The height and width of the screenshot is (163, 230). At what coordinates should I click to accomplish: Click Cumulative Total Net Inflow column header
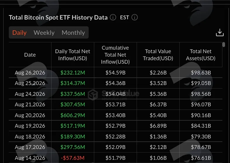click(115, 55)
